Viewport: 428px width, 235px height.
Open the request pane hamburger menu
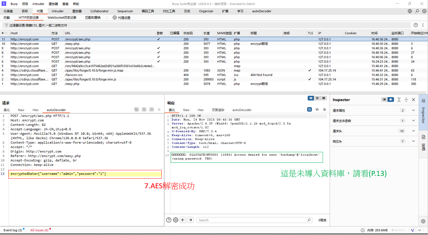159,110
